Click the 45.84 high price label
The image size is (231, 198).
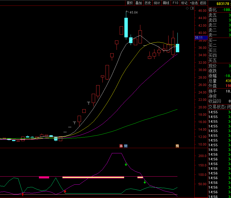[134, 13]
